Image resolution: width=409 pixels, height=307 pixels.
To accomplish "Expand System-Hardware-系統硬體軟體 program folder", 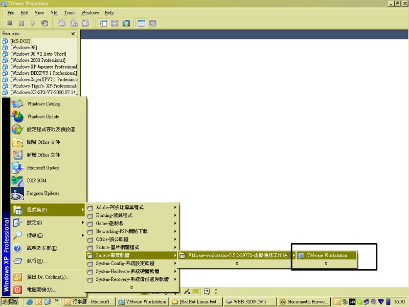I will 132,272.
